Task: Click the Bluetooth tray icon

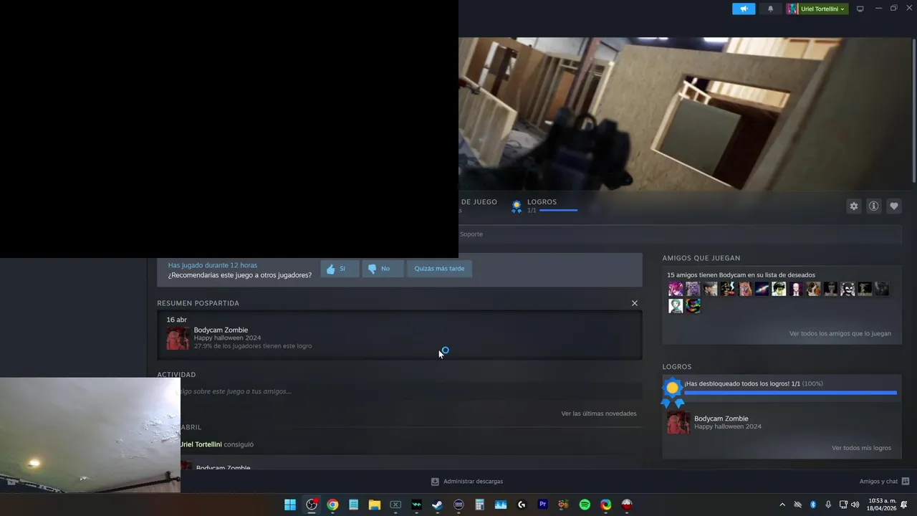Action: 813,505
